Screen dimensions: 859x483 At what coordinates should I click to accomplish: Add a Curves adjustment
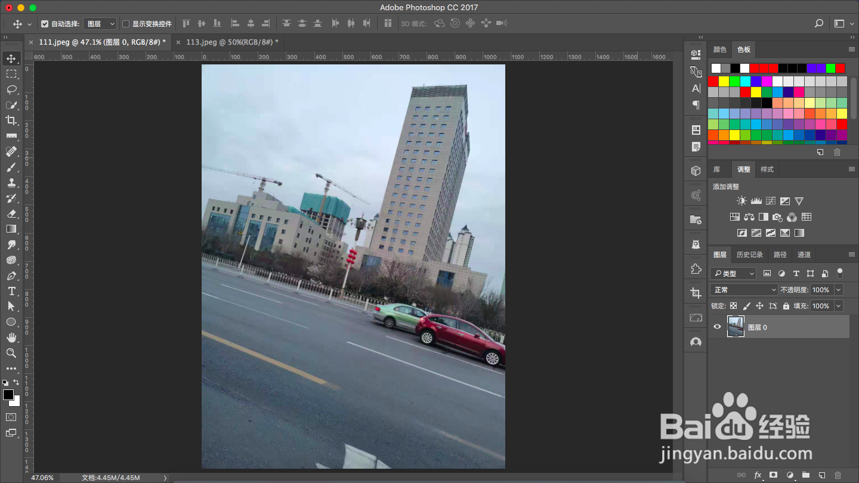[x=771, y=201]
